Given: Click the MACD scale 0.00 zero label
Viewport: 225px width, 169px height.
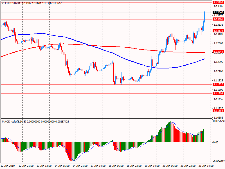Looking at the screenshot, I should click(x=216, y=143).
